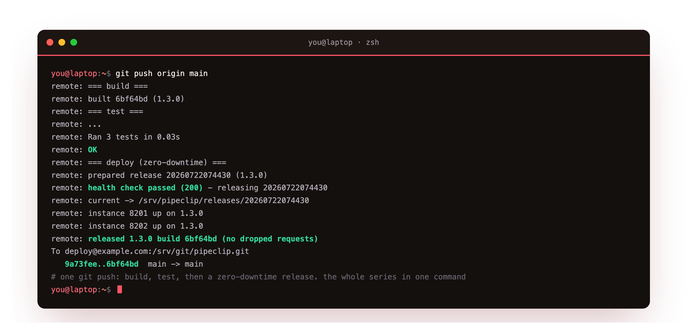The height and width of the screenshot is (335, 699).
Task: Click 'To deploy@example.com:/srv/git/pipeclip.git' line
Action: (150, 251)
